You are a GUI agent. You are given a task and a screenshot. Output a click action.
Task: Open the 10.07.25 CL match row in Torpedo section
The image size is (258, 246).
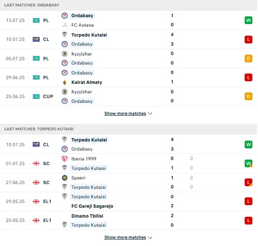[x=128, y=145]
